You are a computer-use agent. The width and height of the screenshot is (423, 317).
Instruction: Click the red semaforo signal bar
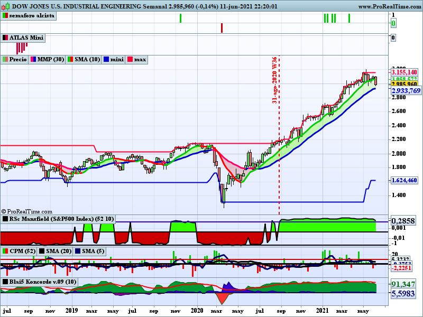(222, 28)
